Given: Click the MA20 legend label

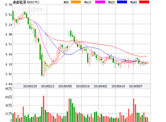Looking at the screenshot, I should 111,2.
